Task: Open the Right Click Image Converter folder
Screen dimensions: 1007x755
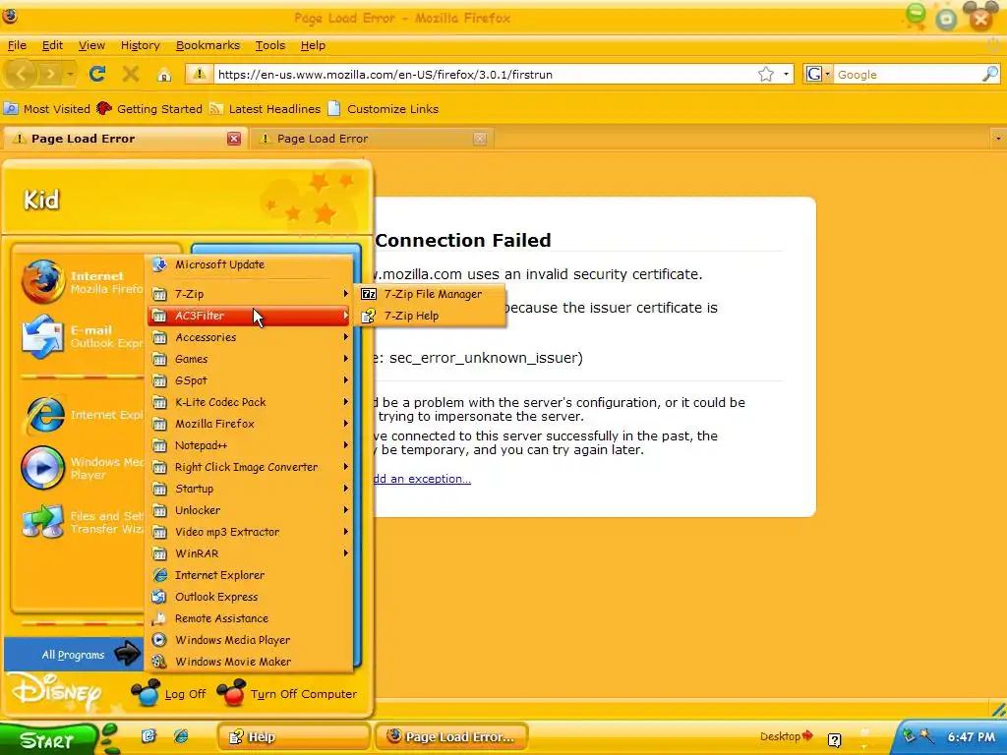Action: point(251,467)
